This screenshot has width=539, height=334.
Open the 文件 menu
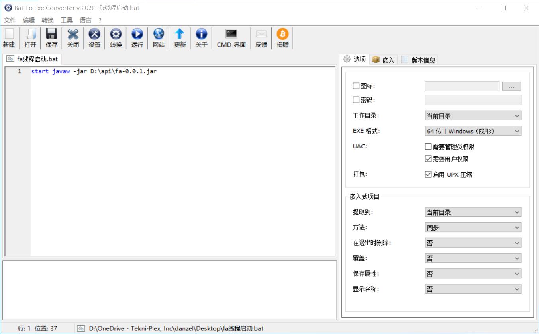point(10,20)
